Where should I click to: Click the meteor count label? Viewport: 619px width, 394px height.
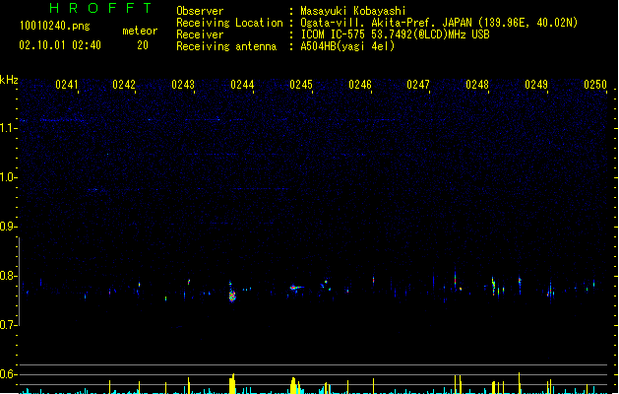[x=140, y=31]
